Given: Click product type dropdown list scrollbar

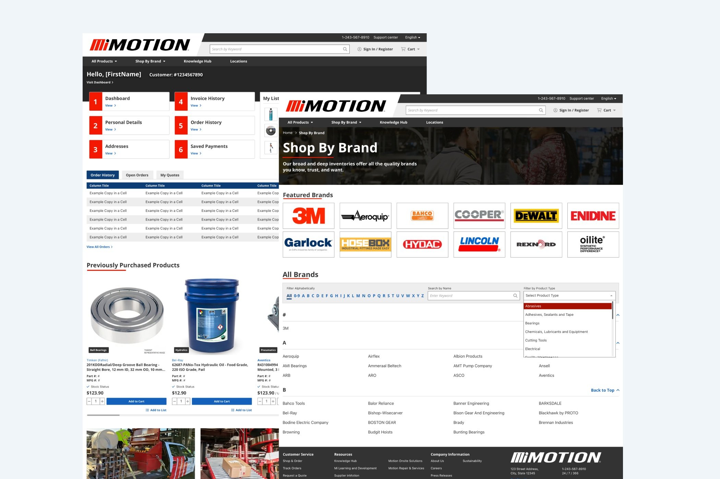Looking at the screenshot, I should 613,311.
